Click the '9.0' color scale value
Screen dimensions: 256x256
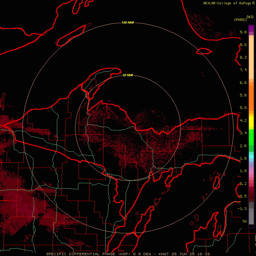tap(243, 45)
